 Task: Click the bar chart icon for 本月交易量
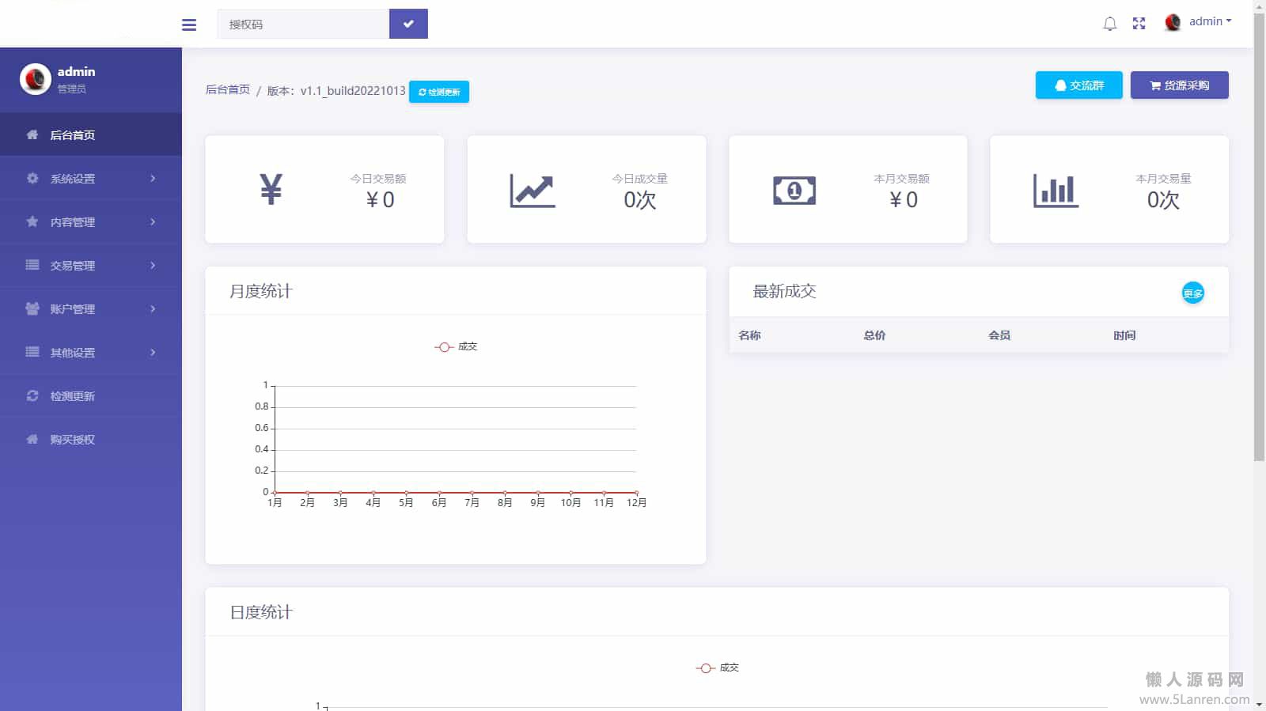pos(1056,191)
